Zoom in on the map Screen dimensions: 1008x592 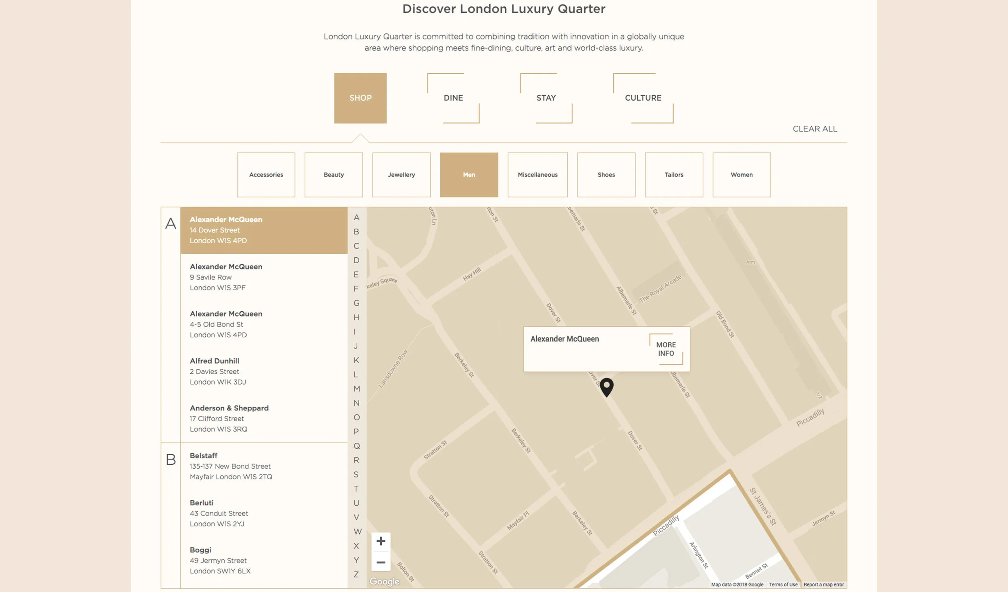tap(381, 541)
